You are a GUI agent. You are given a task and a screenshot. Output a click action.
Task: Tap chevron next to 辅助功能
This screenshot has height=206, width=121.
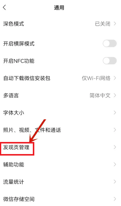coord(115,164)
